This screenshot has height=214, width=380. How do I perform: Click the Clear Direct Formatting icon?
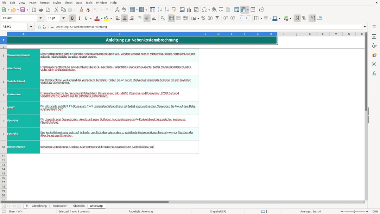pos(88,10)
